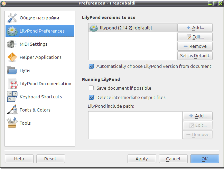Switch to MIDI Settings
Screen dimensions: 224x169
click(x=40, y=44)
